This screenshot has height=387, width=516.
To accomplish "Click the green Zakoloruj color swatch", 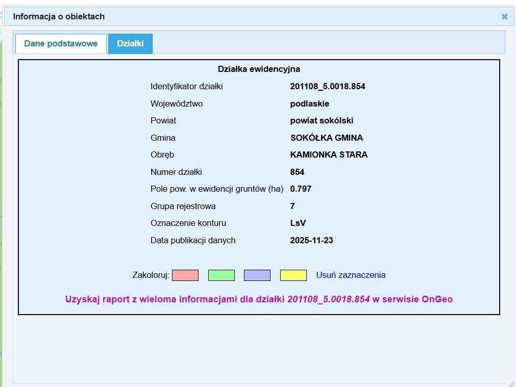I will point(222,275).
